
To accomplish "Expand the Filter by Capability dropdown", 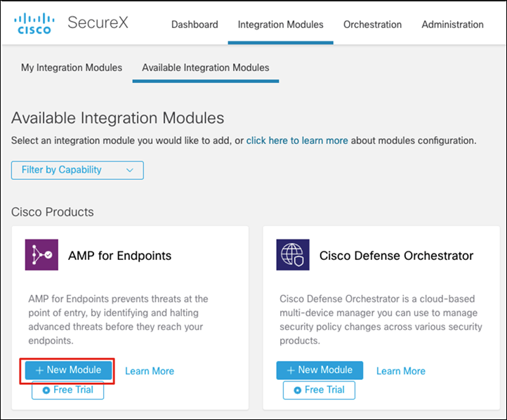I will pos(77,170).
